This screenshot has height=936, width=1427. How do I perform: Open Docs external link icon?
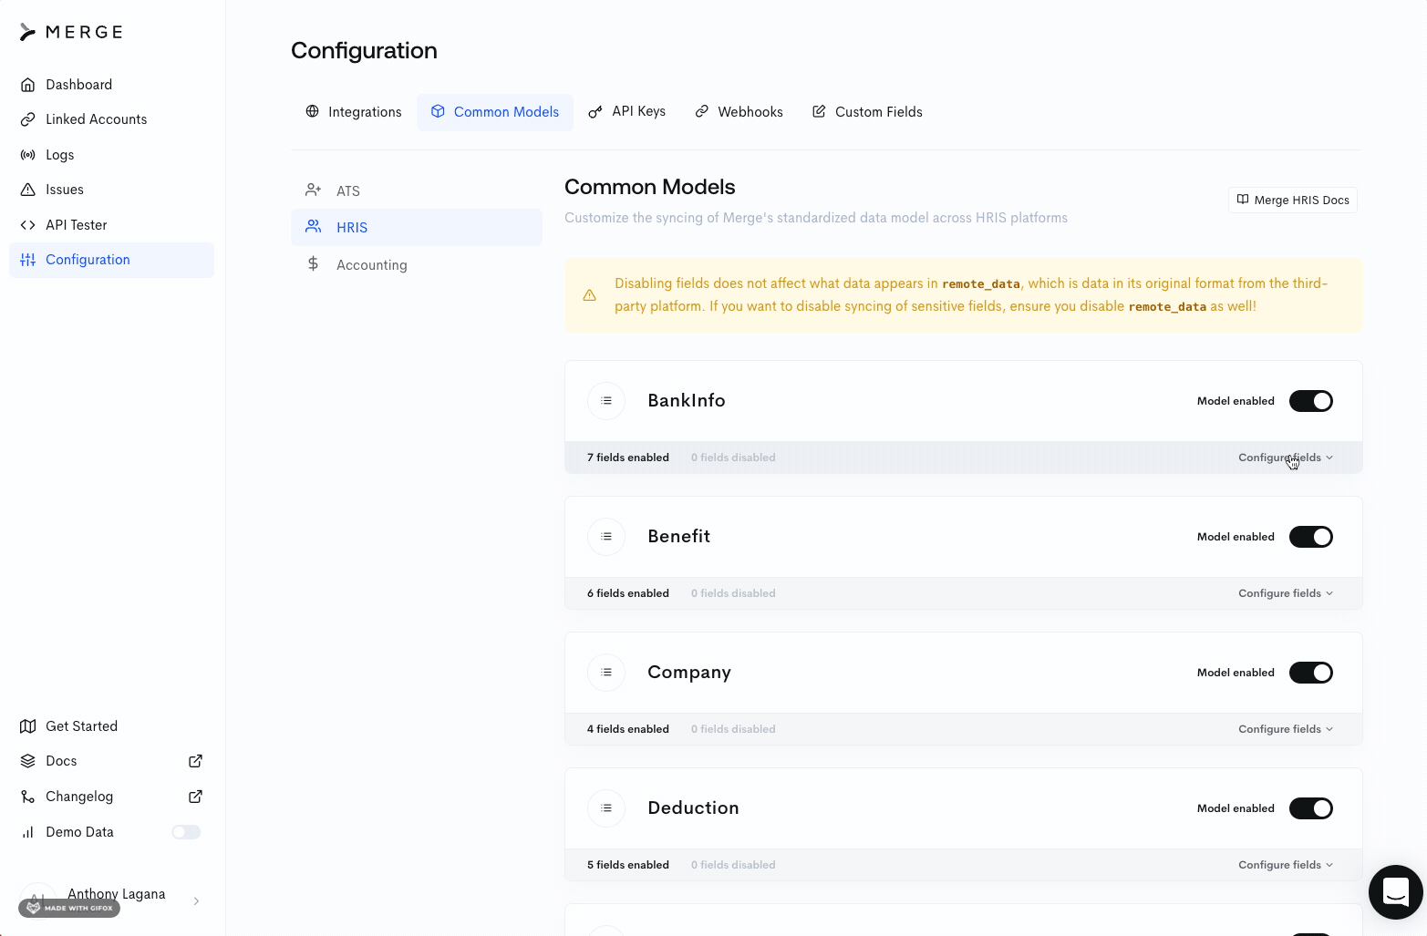[195, 761]
